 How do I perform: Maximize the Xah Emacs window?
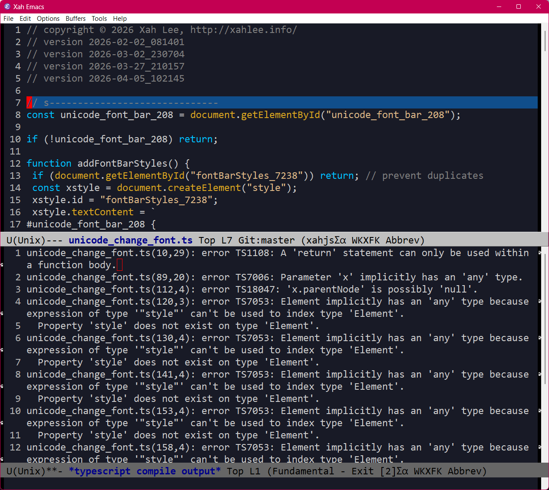click(x=519, y=7)
